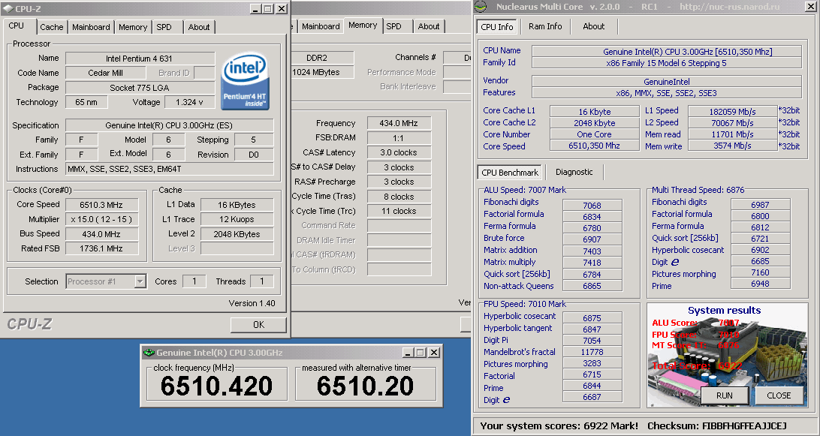Click the checksum text 'FIBBFHGFFEAJJCEJ'
Screen dimensions: 820x436
[744, 426]
